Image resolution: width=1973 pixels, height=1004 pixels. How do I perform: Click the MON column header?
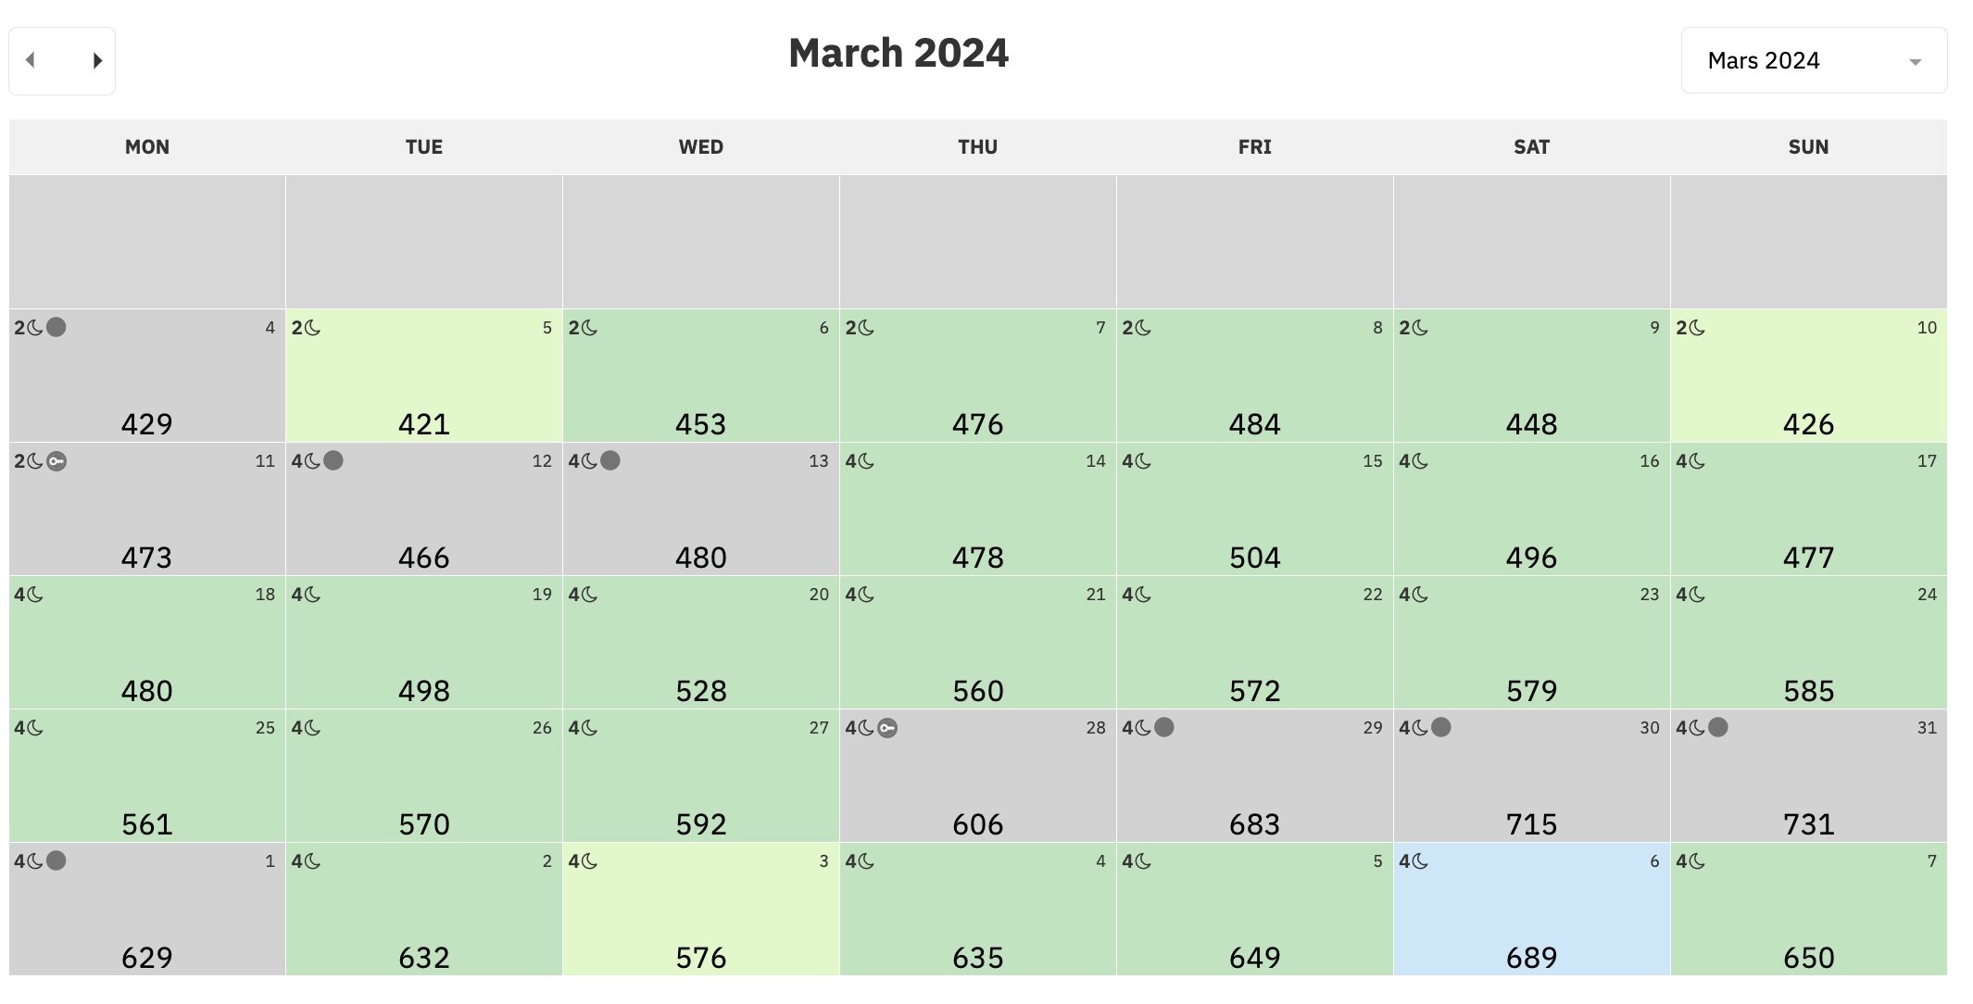pos(147,147)
